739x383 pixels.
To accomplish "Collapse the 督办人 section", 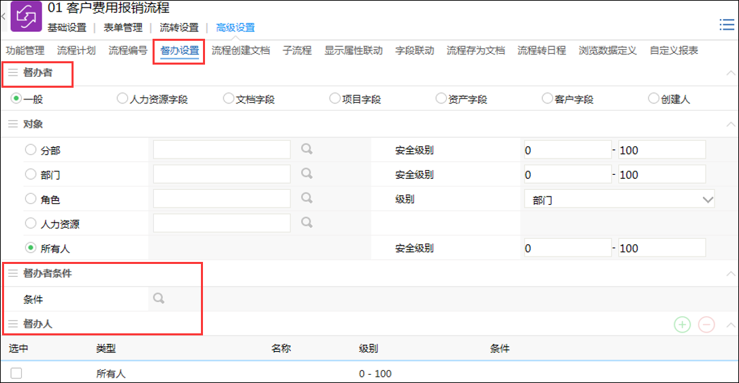I will point(731,324).
